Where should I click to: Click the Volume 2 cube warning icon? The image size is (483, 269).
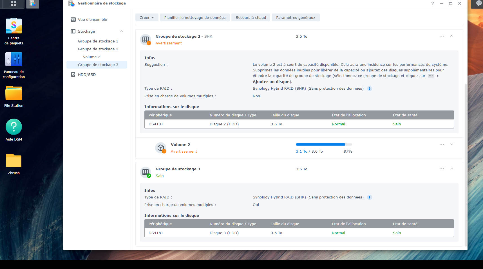[x=161, y=148]
